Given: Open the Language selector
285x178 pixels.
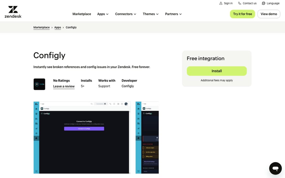Looking at the screenshot, I should tap(271, 3).
